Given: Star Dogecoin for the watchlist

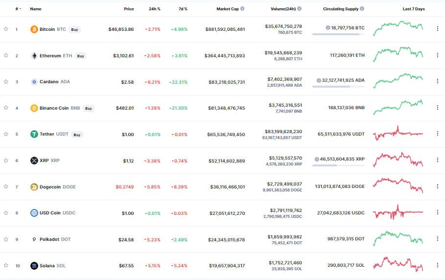Looking at the screenshot, I should 6,187.
